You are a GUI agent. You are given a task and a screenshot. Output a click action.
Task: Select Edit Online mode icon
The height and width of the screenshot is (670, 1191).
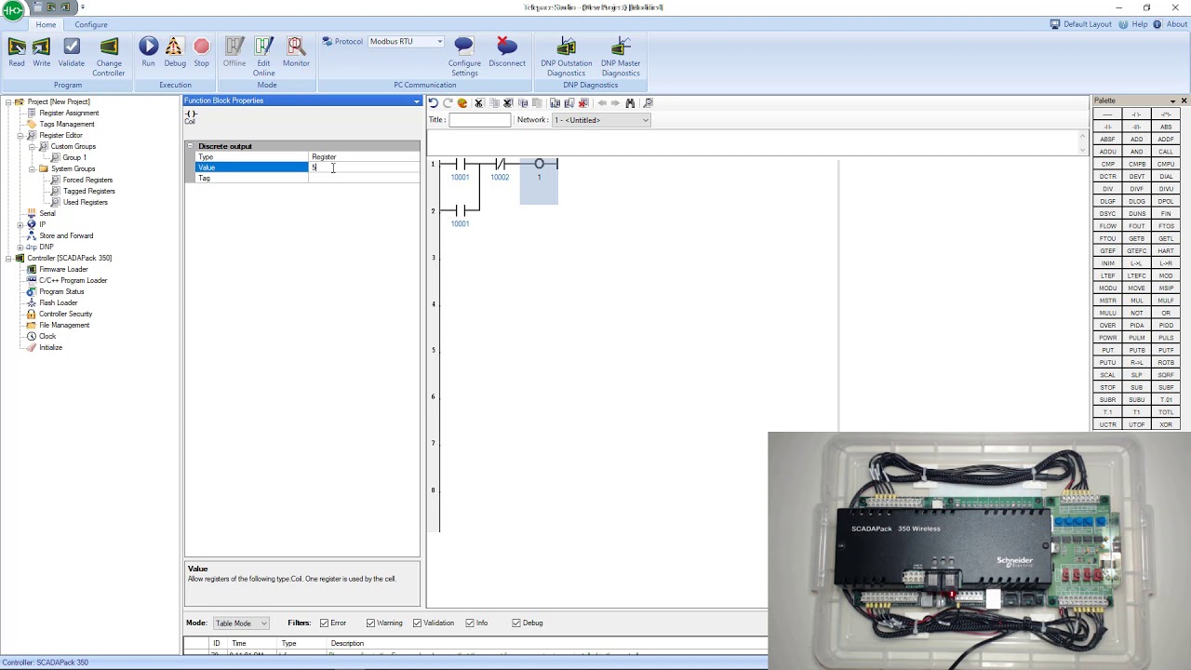263,47
